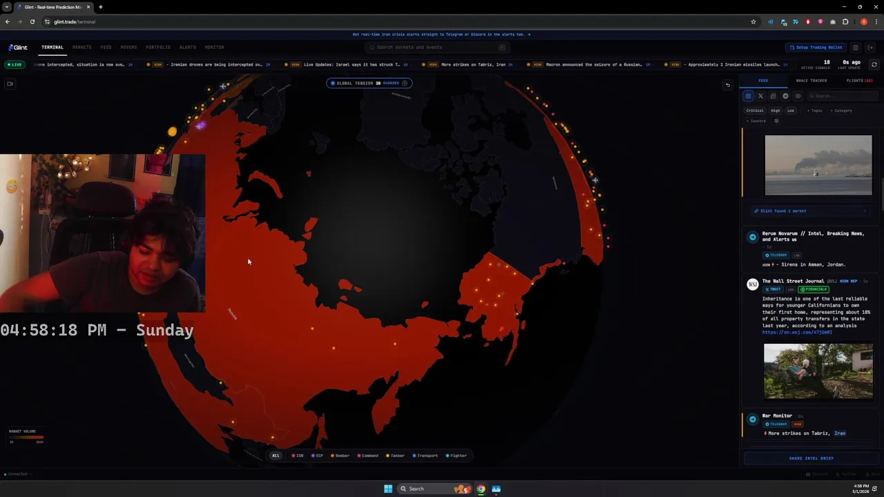Open the smoking ship image thumbnail
This screenshot has height=497, width=884.
point(818,165)
